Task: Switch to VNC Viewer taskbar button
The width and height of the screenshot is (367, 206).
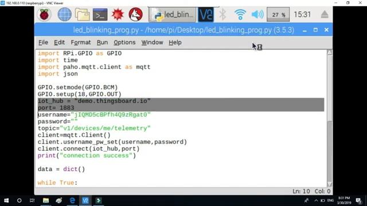Action: point(85,200)
